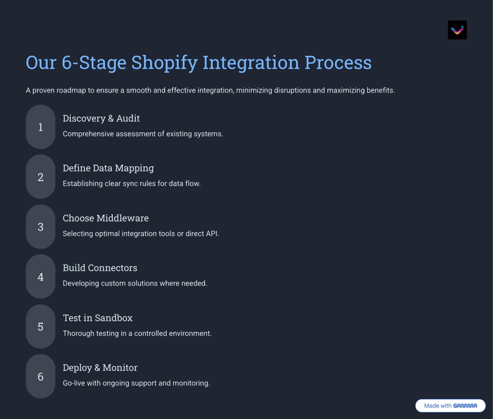Viewport: 493px width, 419px height.
Task: Click the Deploy & Monitor heading
Action: pos(100,368)
